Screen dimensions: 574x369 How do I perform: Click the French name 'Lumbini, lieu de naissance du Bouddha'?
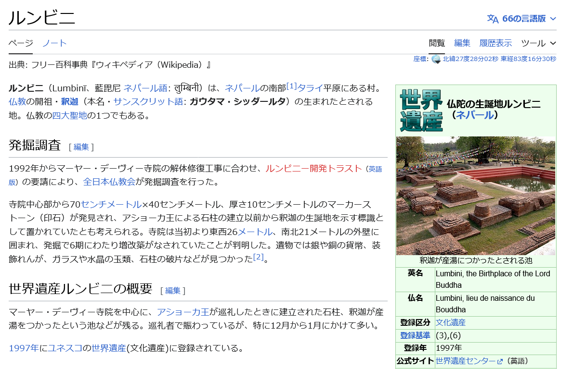[x=485, y=304]
